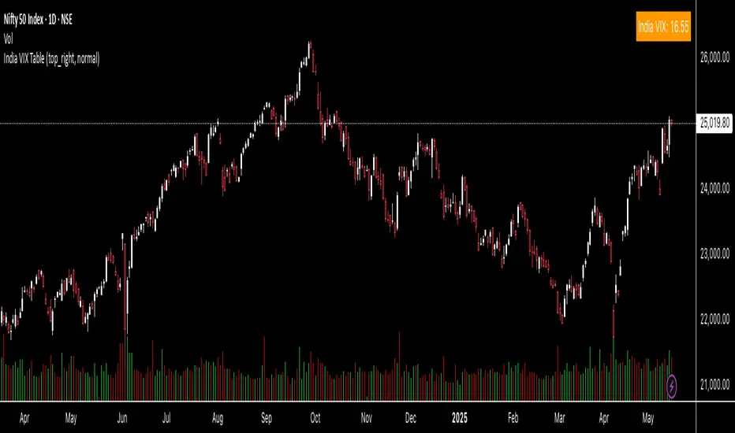Click the first May label on time axis
This screenshot has height=433, width=735.
coord(71,418)
